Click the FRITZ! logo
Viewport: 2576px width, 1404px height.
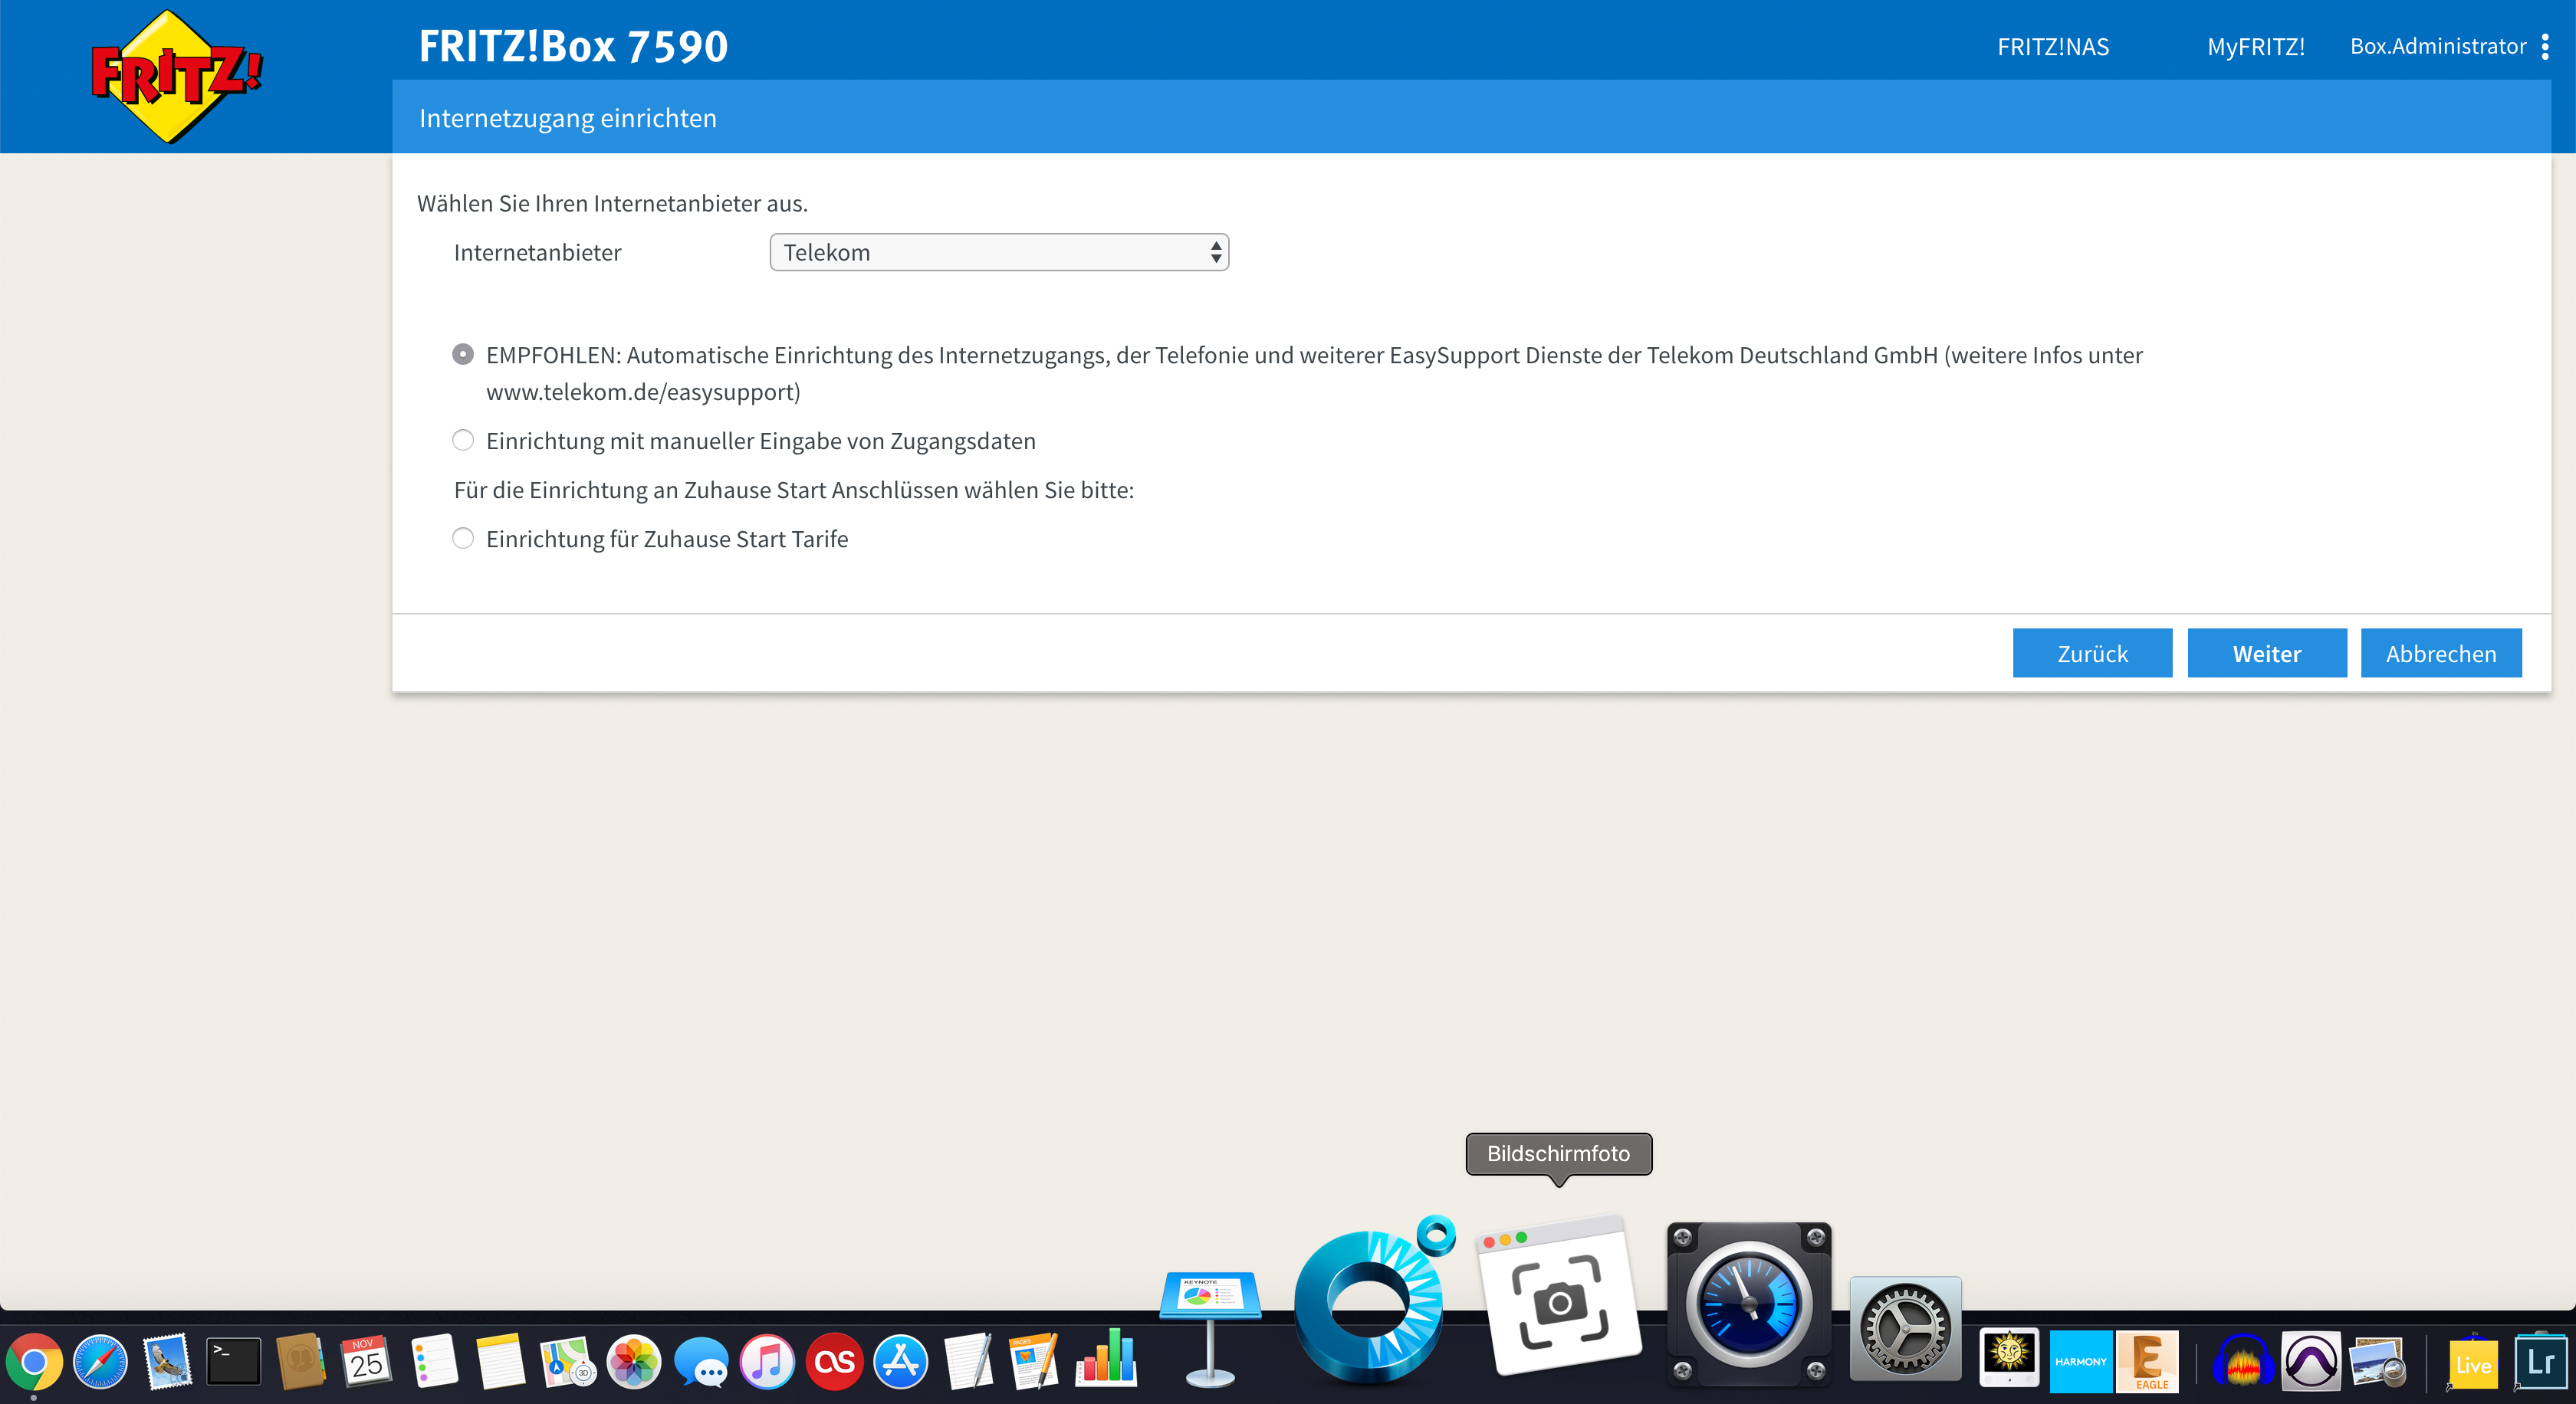pos(176,76)
